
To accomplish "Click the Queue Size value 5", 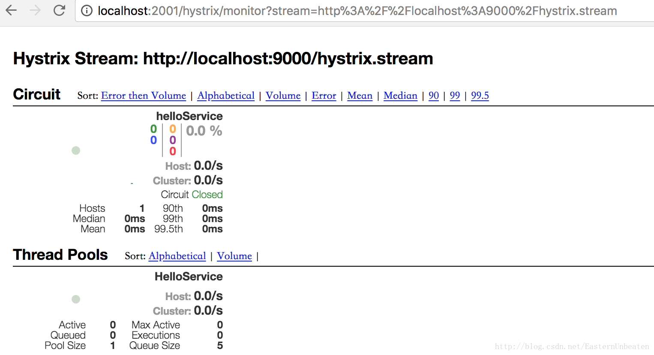I will 220,346.
